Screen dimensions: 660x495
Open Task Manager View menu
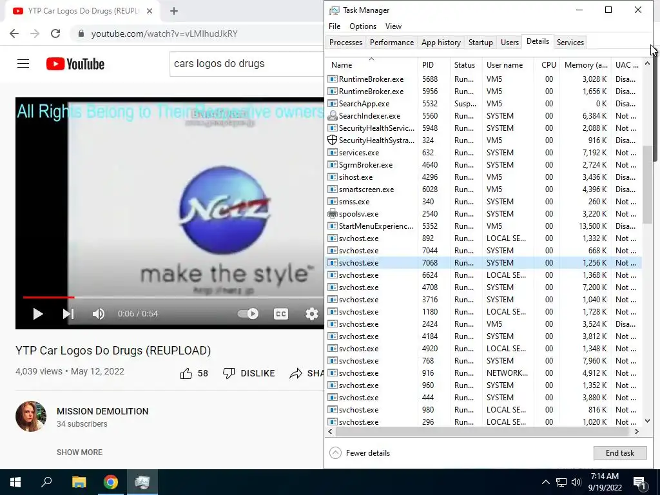pyautogui.click(x=393, y=26)
